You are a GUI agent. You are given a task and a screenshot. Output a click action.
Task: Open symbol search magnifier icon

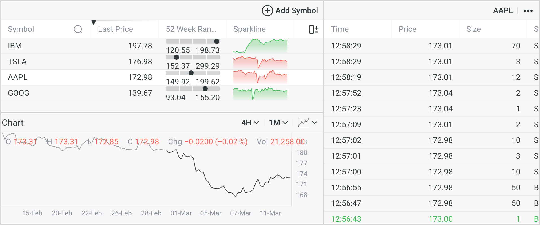78,29
